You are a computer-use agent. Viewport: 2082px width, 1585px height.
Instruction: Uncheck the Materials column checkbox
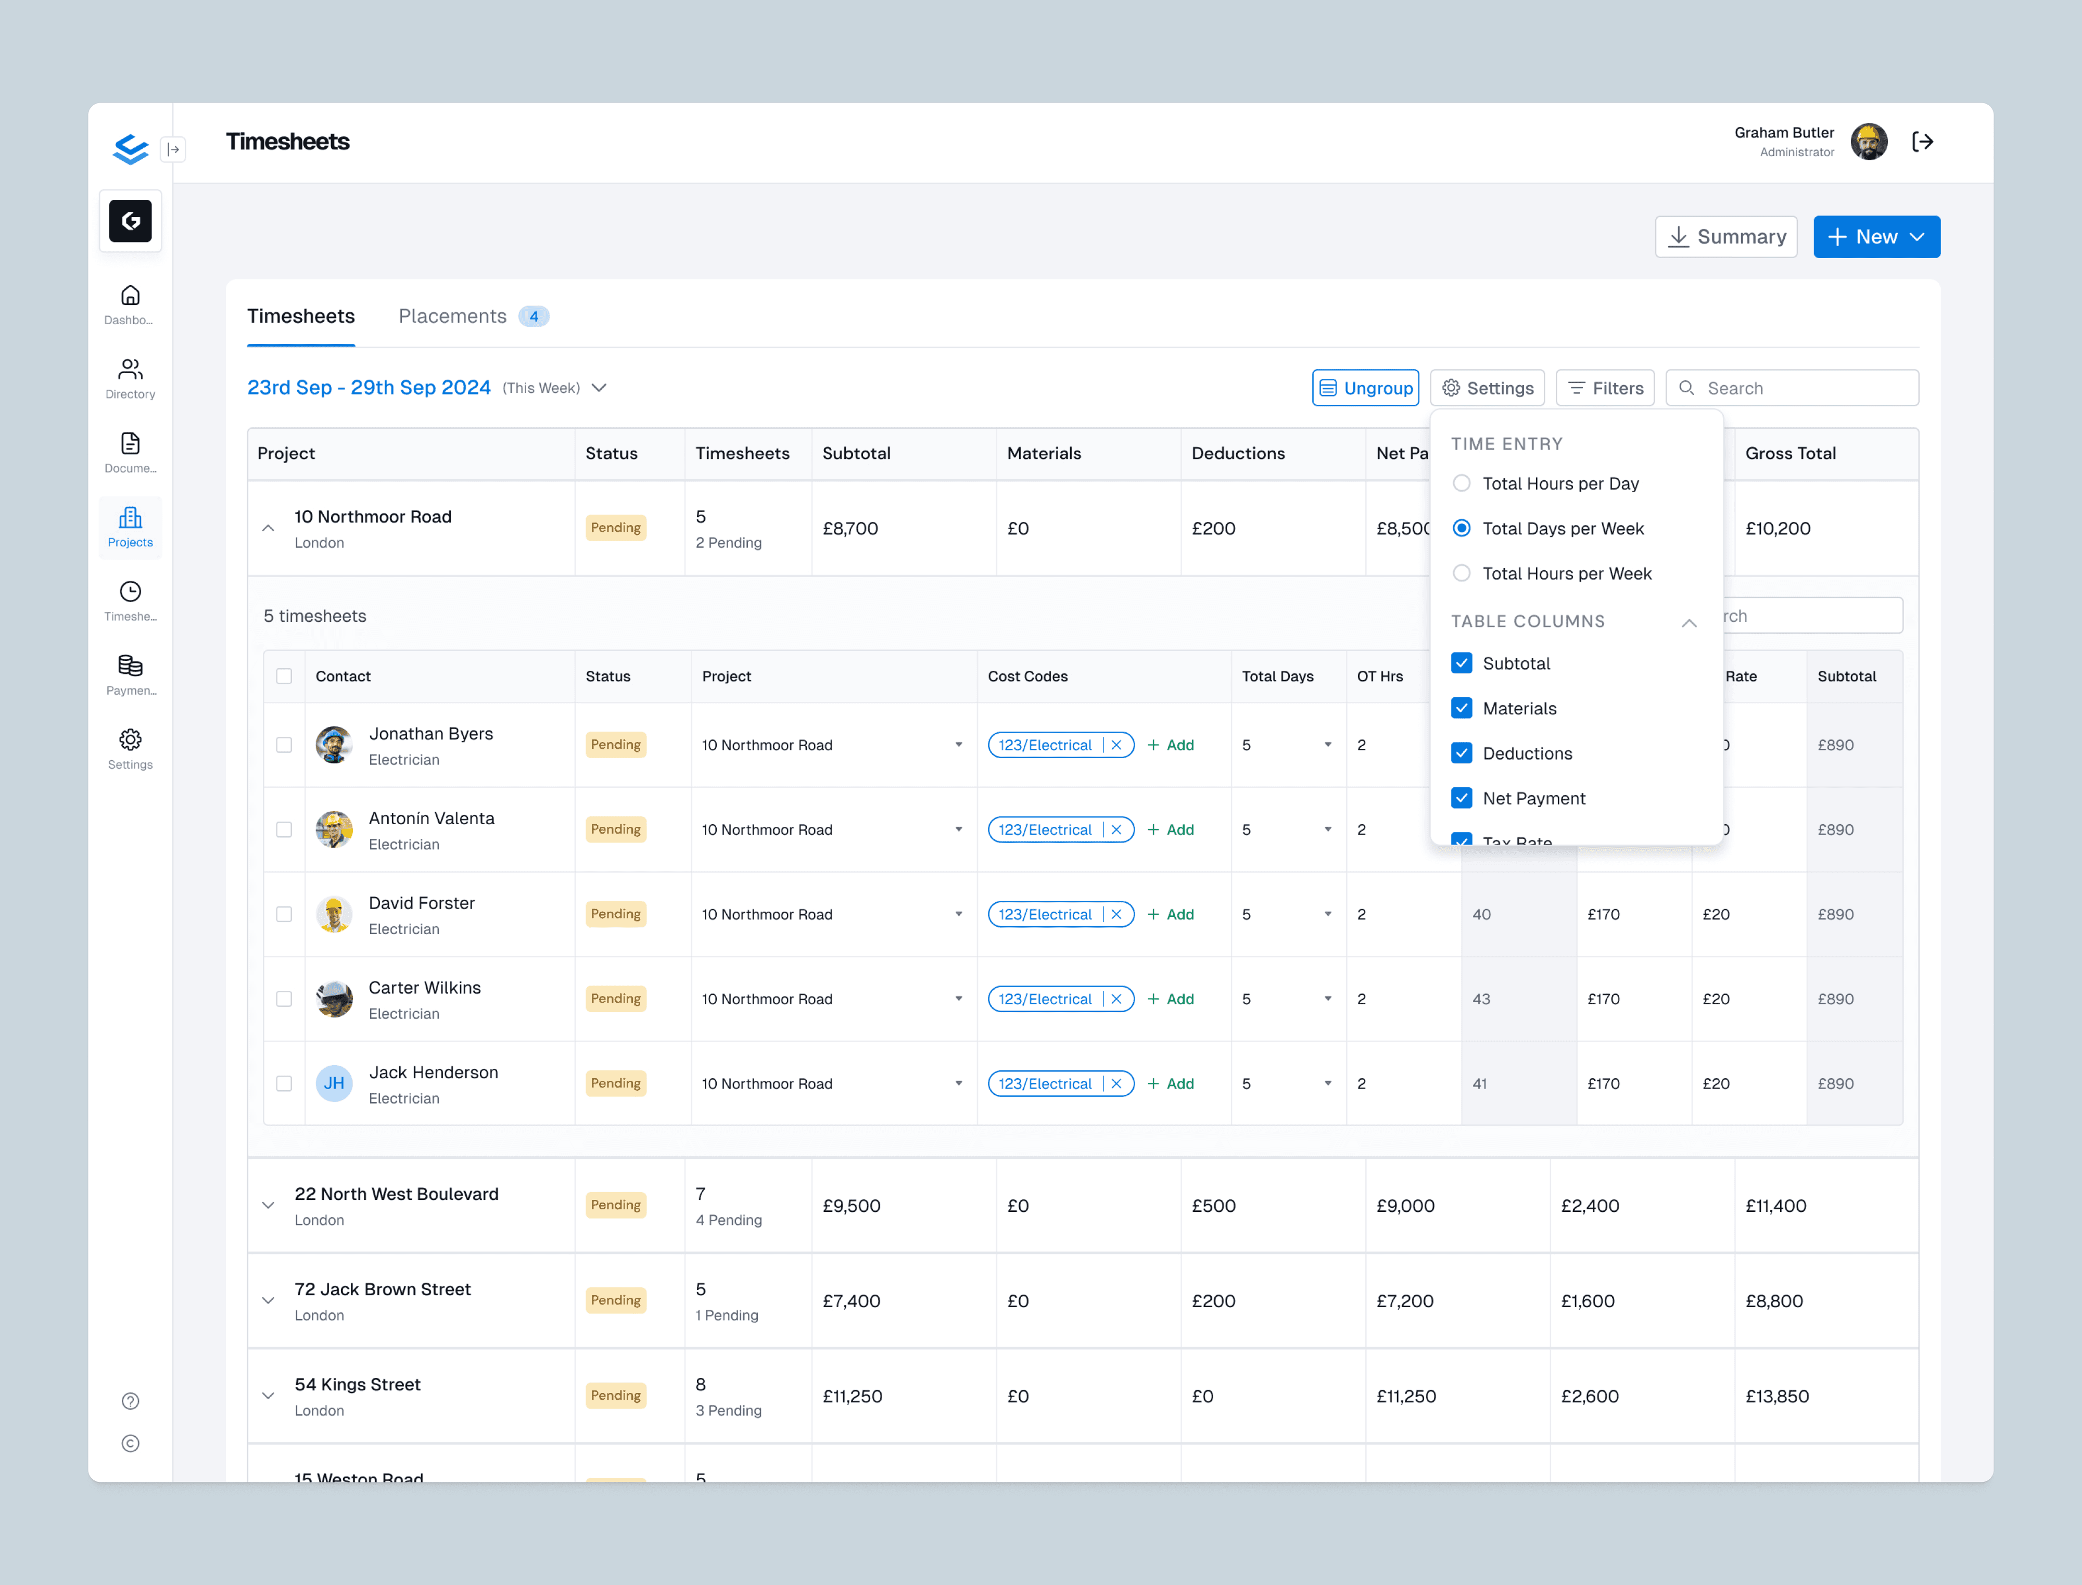tap(1462, 708)
